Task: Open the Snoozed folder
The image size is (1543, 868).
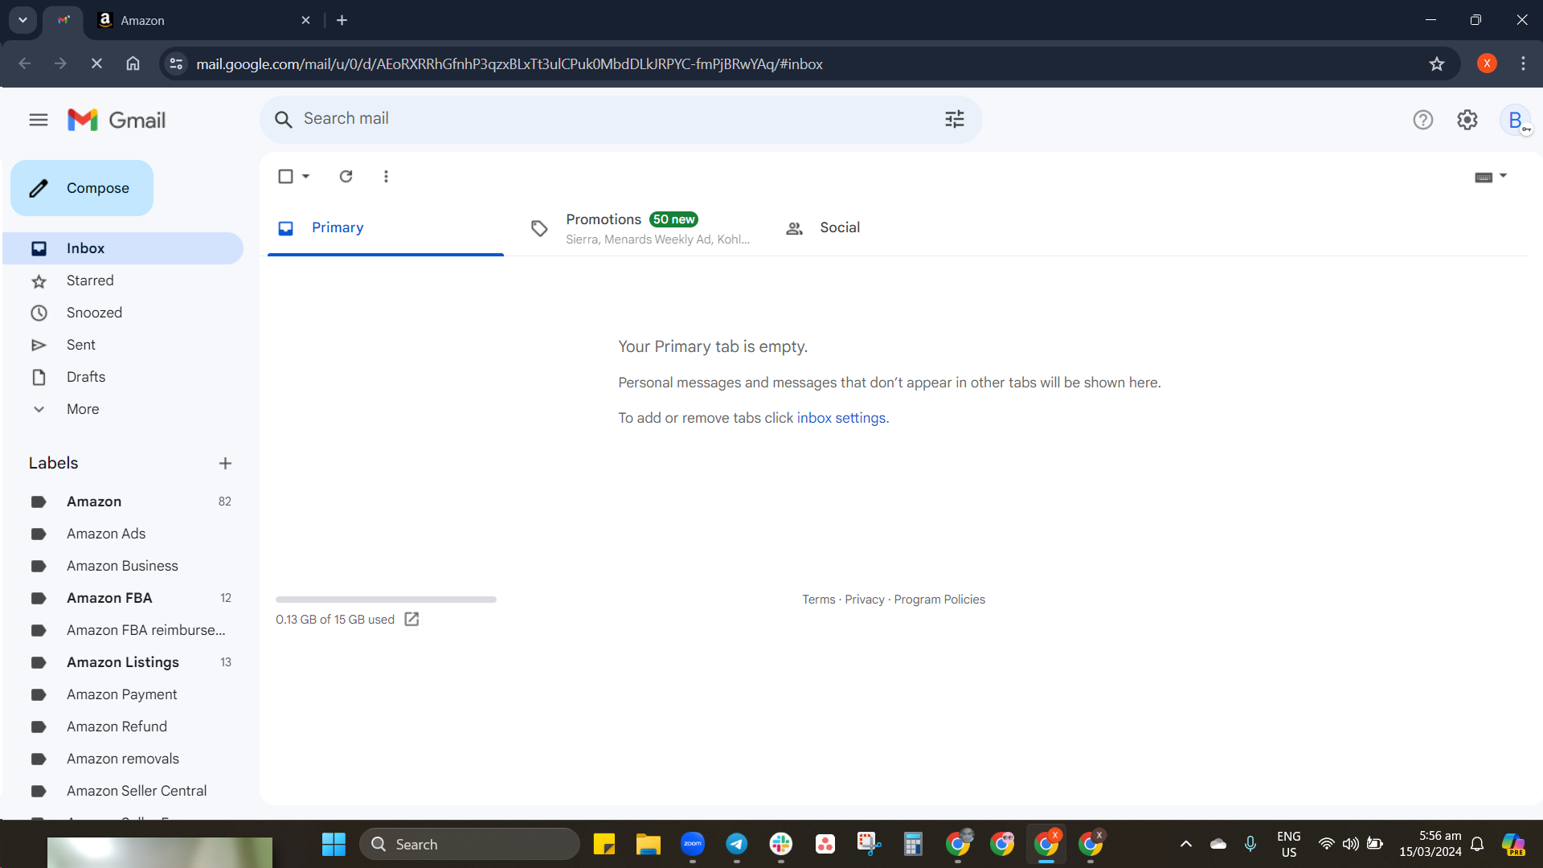Action: point(123,313)
